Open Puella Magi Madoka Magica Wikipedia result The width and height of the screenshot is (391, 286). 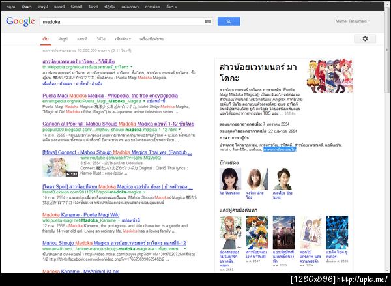pyautogui.click(x=110, y=96)
